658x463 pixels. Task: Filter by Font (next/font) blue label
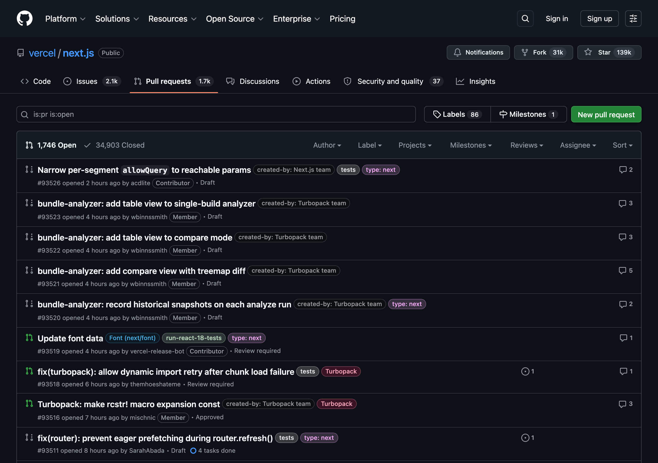point(132,338)
